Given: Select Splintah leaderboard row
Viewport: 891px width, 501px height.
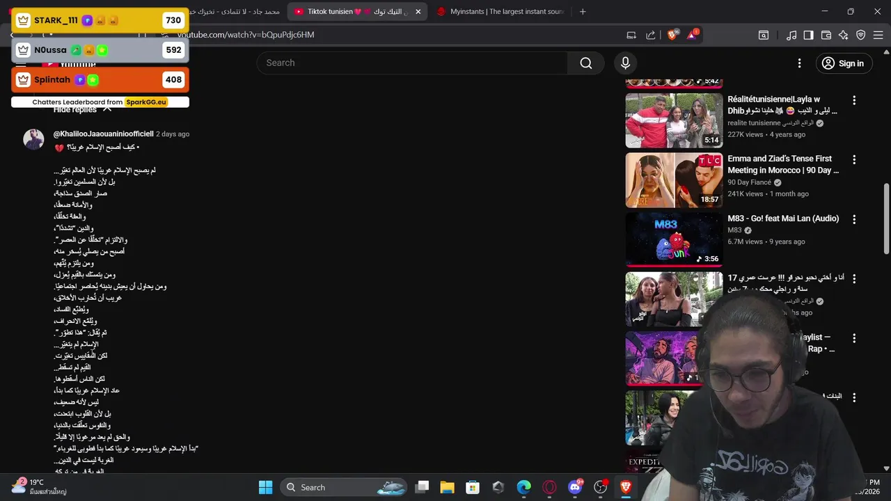Looking at the screenshot, I should coord(100,80).
